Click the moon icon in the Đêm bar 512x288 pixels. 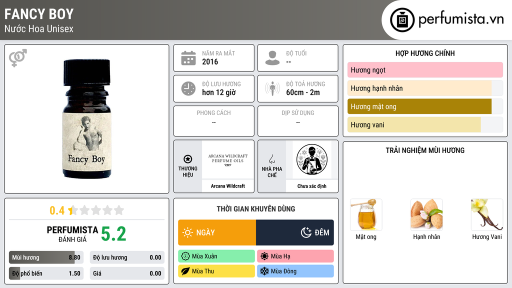coord(306,232)
